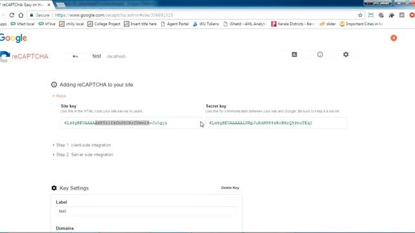Click the test site name heading
Image resolution: width=415 pixels, height=233 pixels.
point(97,56)
